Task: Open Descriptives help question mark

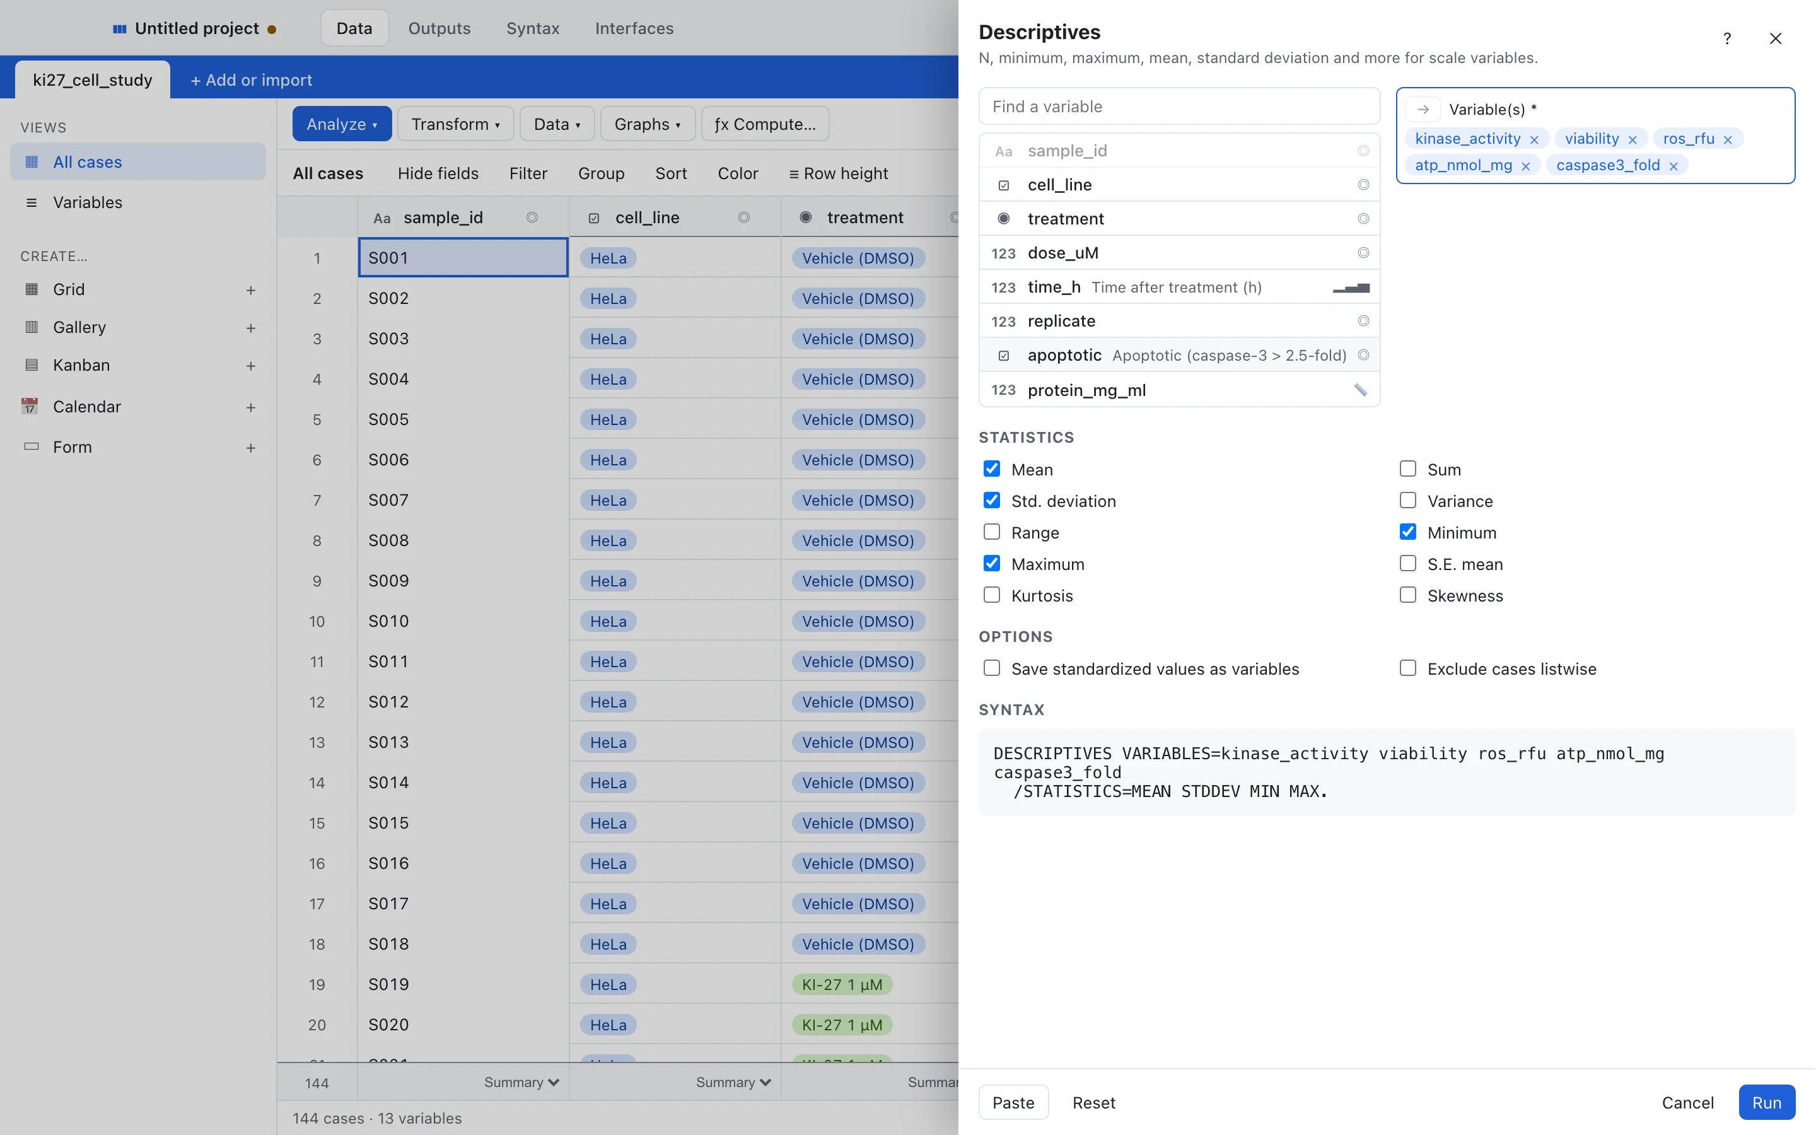Action: [x=1728, y=38]
